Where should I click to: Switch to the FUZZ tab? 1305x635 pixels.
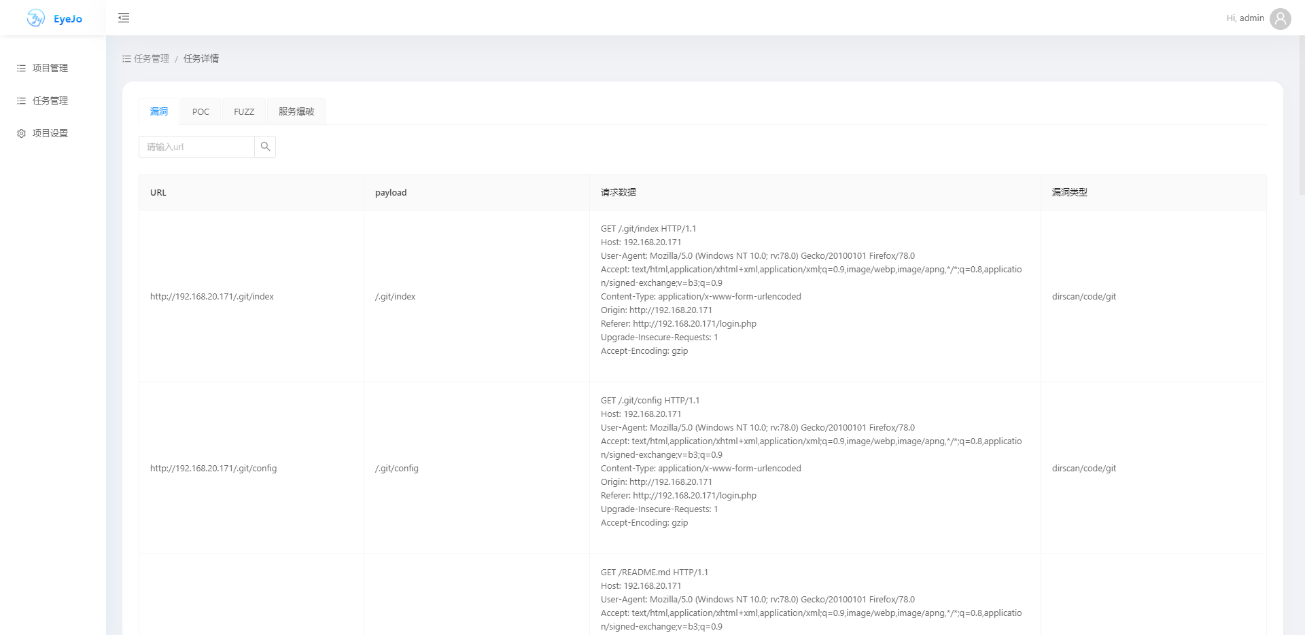(244, 111)
